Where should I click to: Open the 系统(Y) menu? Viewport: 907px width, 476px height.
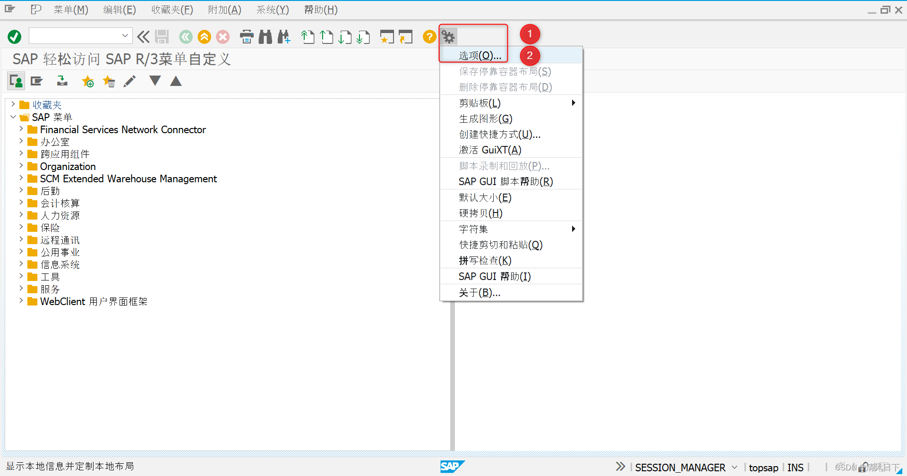coord(272,9)
